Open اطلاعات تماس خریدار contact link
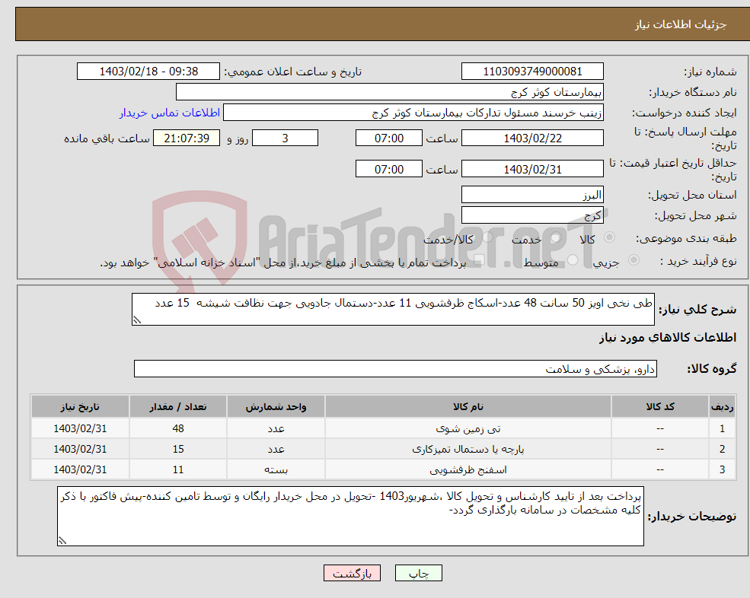The image size is (750, 598). [169, 113]
